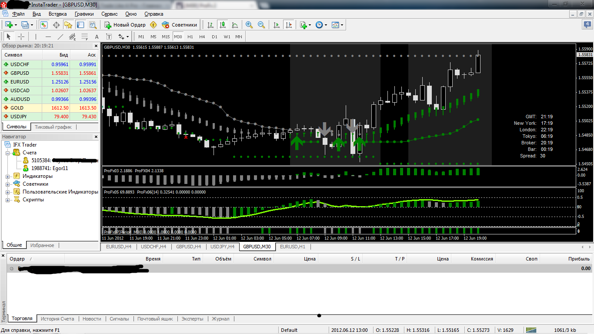Open a new chart window
The height and width of the screenshot is (334, 594).
point(8,25)
